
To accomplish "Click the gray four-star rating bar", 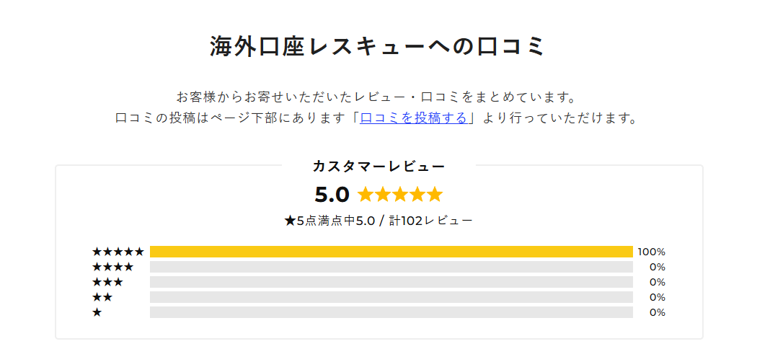I will click(391, 267).
